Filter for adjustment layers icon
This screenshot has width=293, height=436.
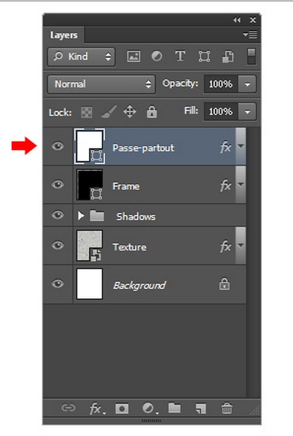[x=157, y=56]
